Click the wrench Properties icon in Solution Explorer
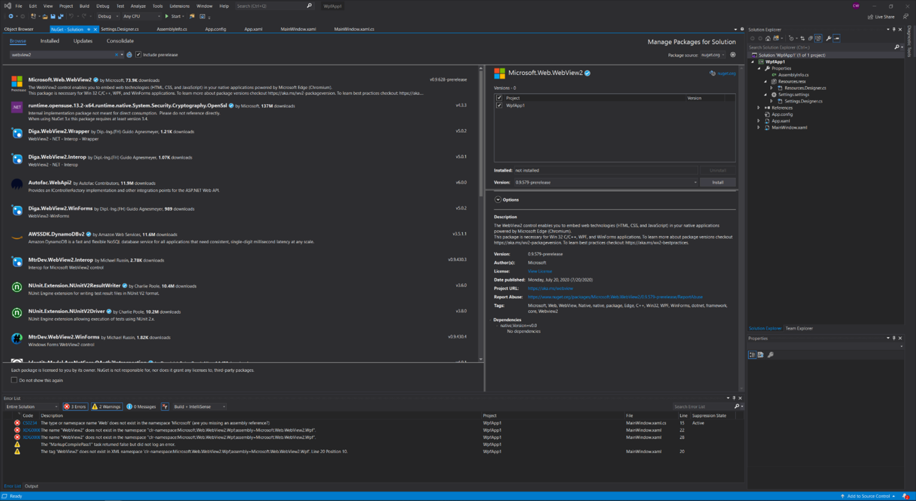Image resolution: width=916 pixels, height=501 pixels. (828, 38)
